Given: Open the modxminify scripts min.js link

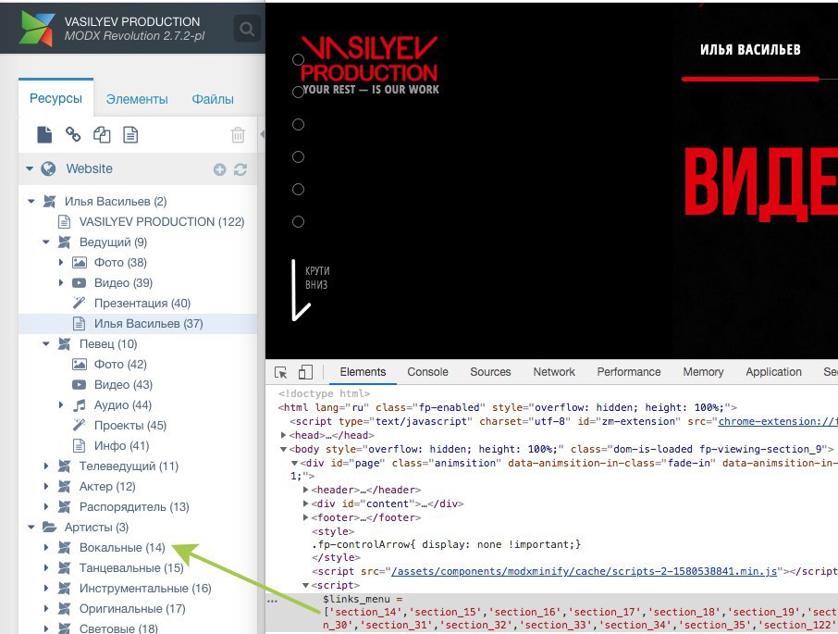Looking at the screenshot, I should (585, 571).
